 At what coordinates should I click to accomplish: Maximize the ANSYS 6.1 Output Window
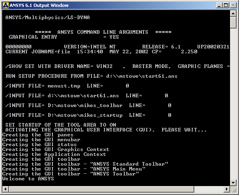coord(226,5)
